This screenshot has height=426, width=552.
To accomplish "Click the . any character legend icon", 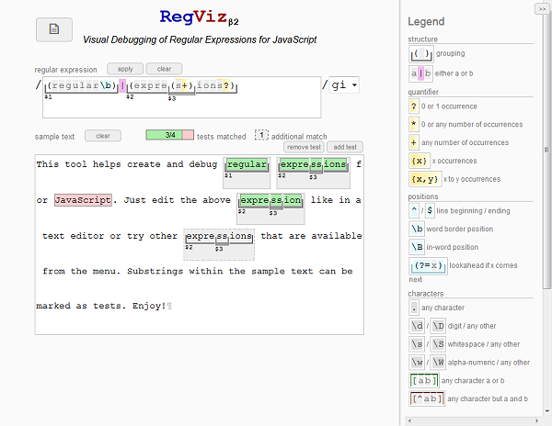I will (414, 308).
